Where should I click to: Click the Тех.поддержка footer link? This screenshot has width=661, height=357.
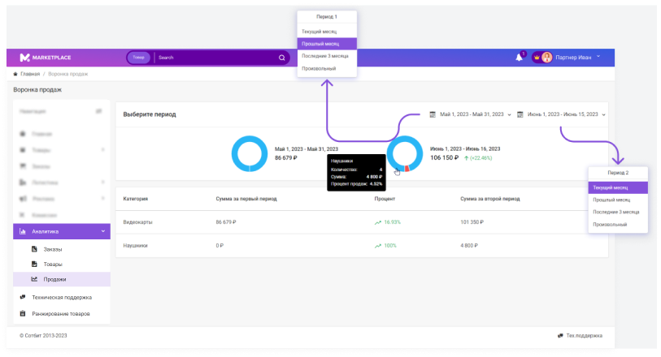585,335
